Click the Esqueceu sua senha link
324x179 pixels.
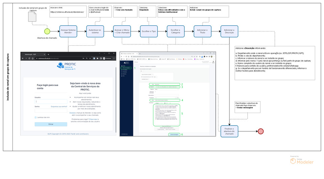click(x=59, y=106)
